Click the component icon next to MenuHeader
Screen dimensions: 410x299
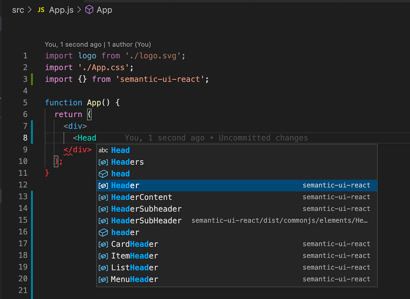[x=103, y=279]
